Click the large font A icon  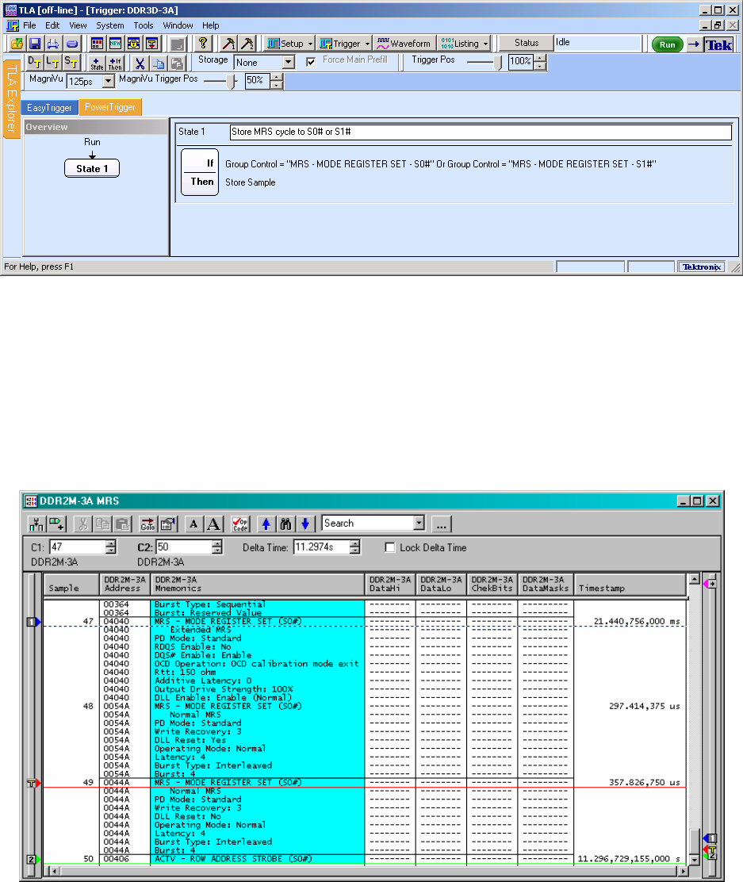(213, 524)
